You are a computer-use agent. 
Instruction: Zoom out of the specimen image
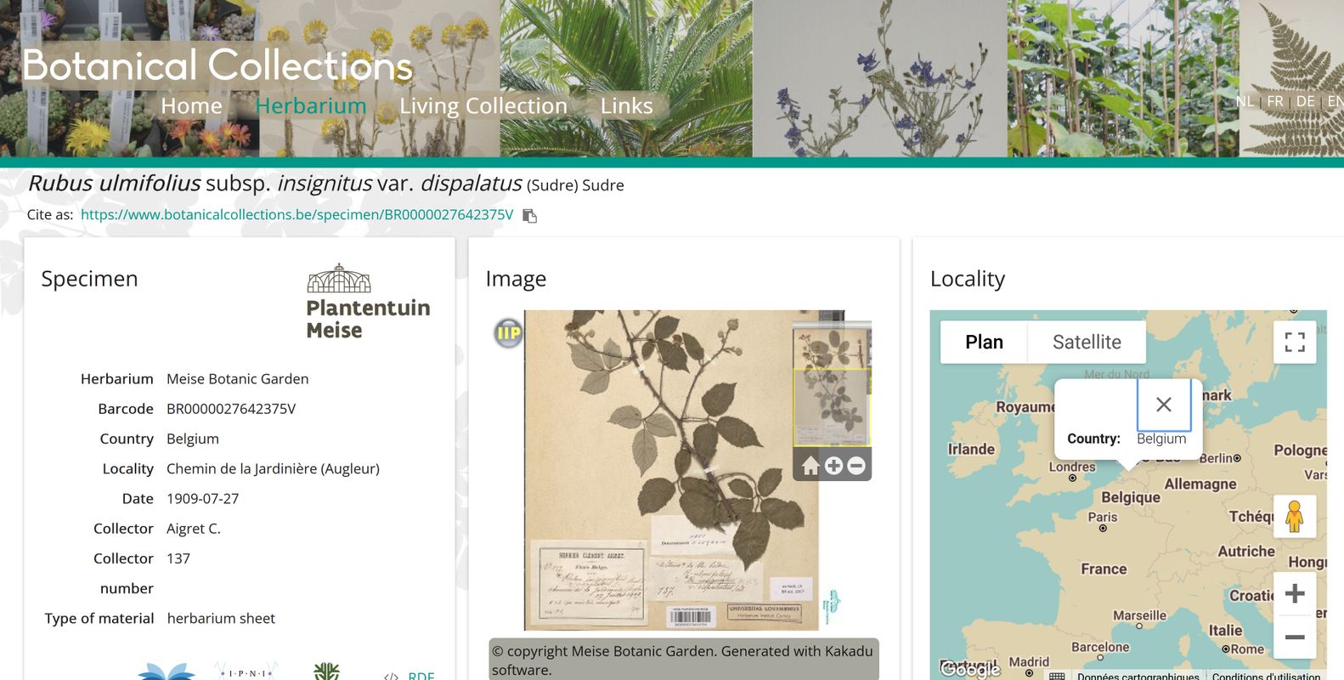coord(856,466)
